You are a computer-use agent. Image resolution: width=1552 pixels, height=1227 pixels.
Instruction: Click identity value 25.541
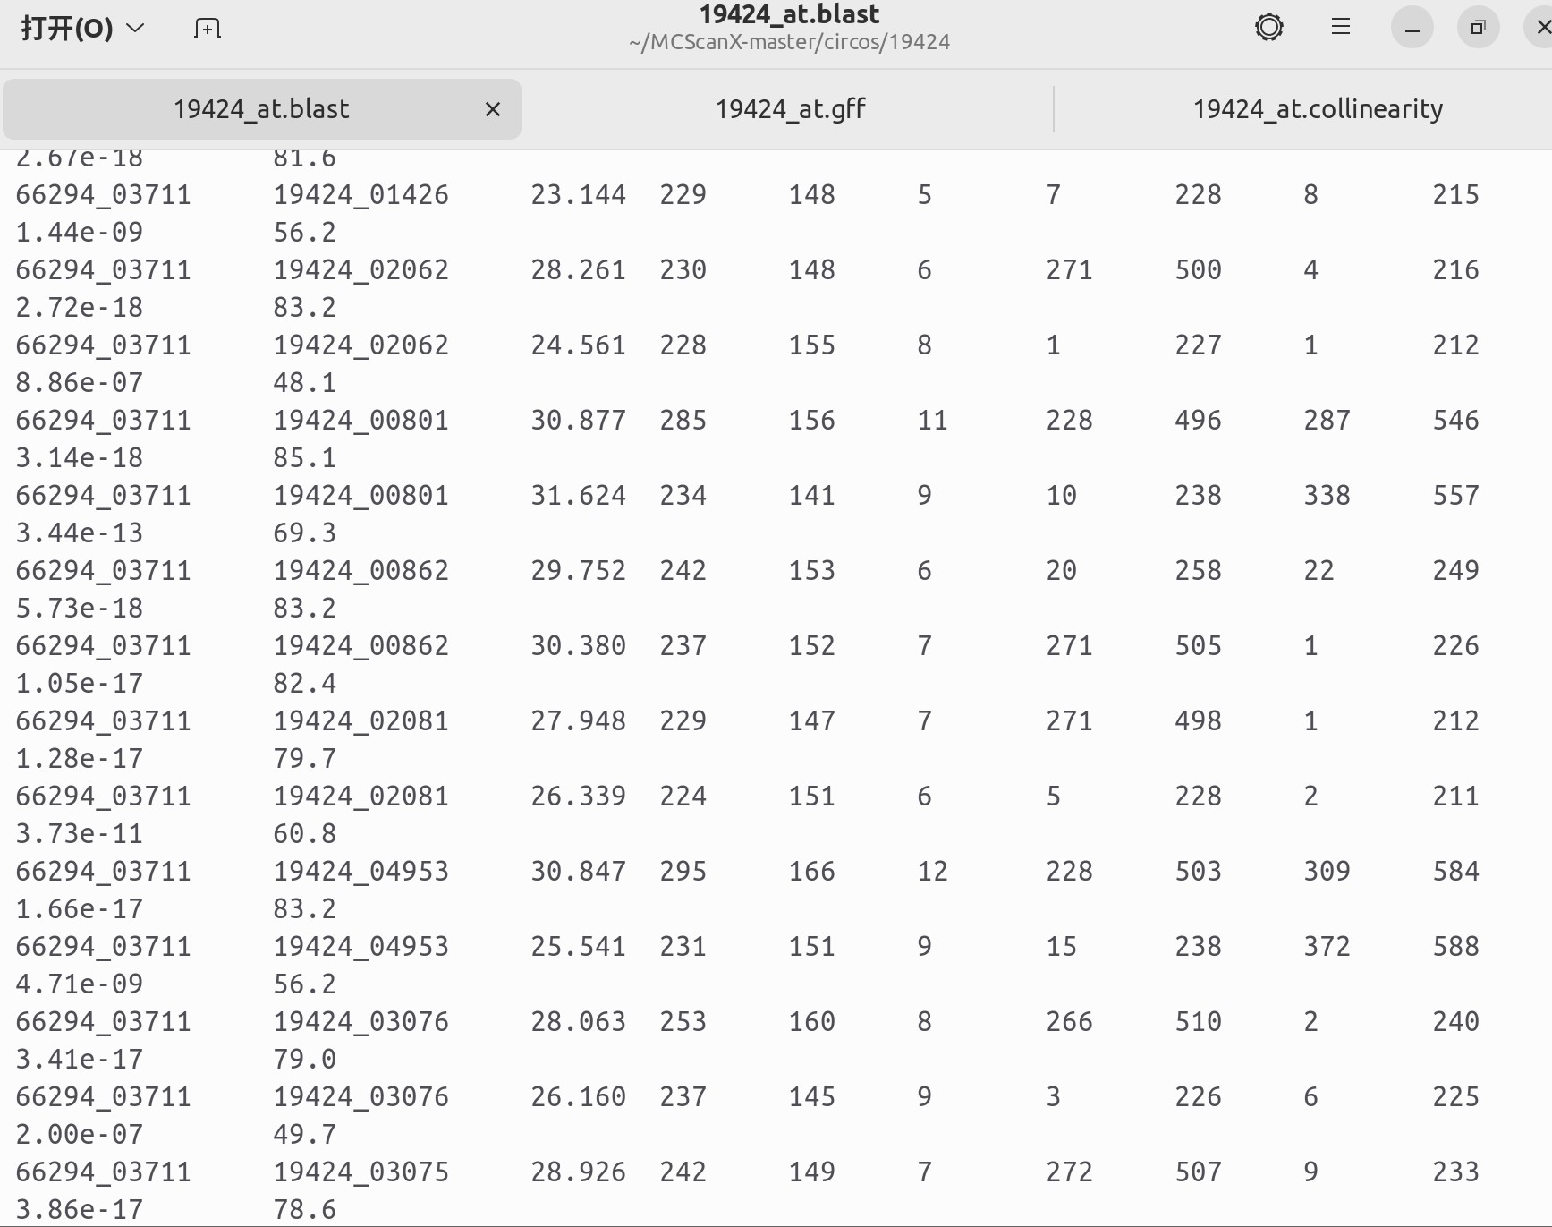pyautogui.click(x=578, y=947)
